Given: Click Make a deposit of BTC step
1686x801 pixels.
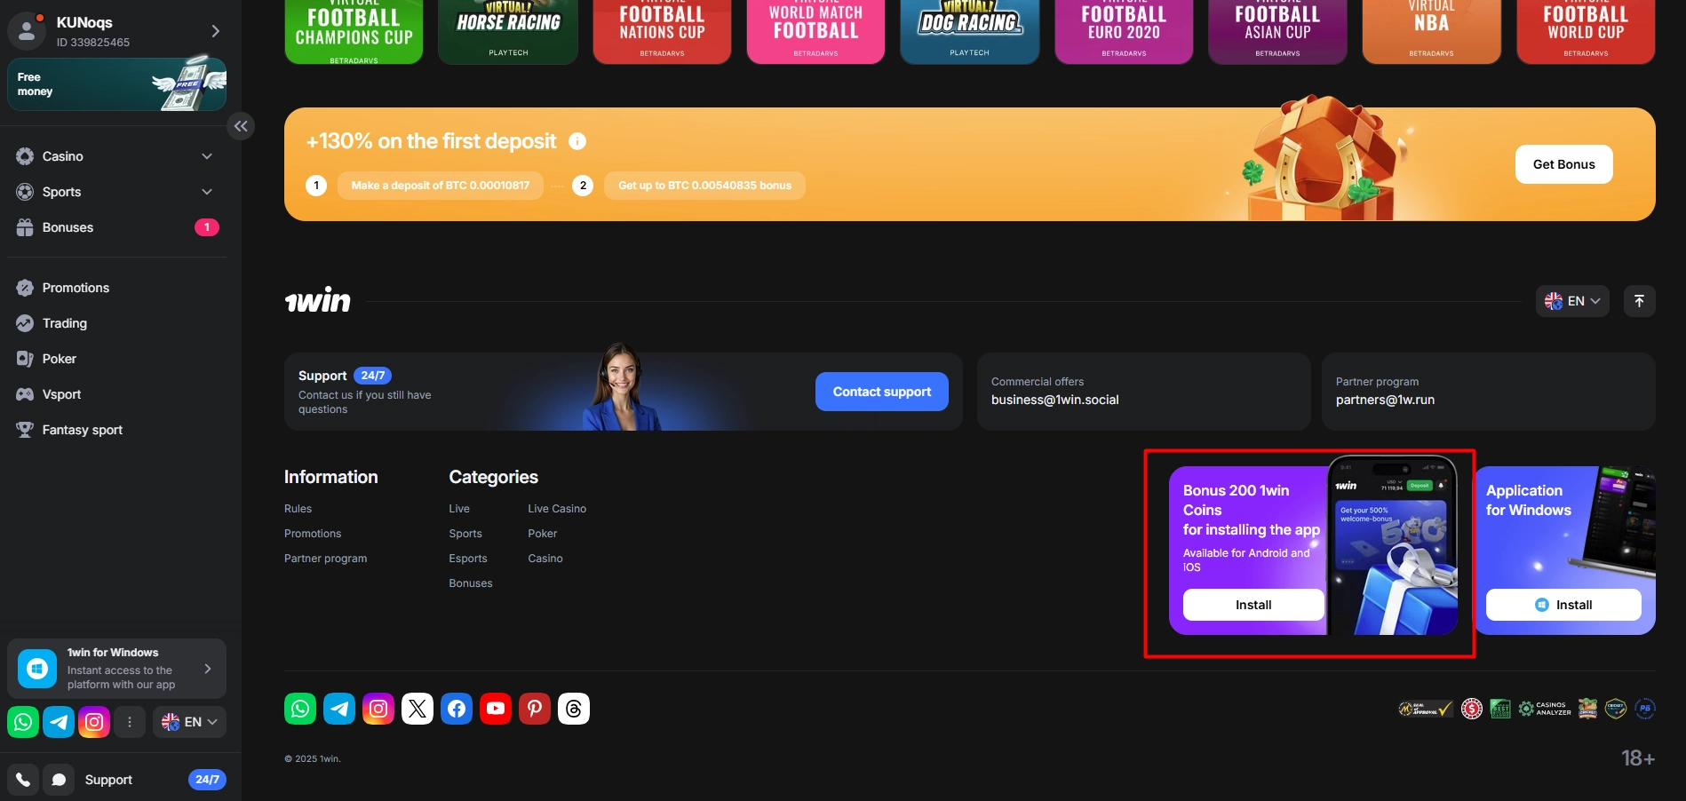Looking at the screenshot, I should [441, 186].
